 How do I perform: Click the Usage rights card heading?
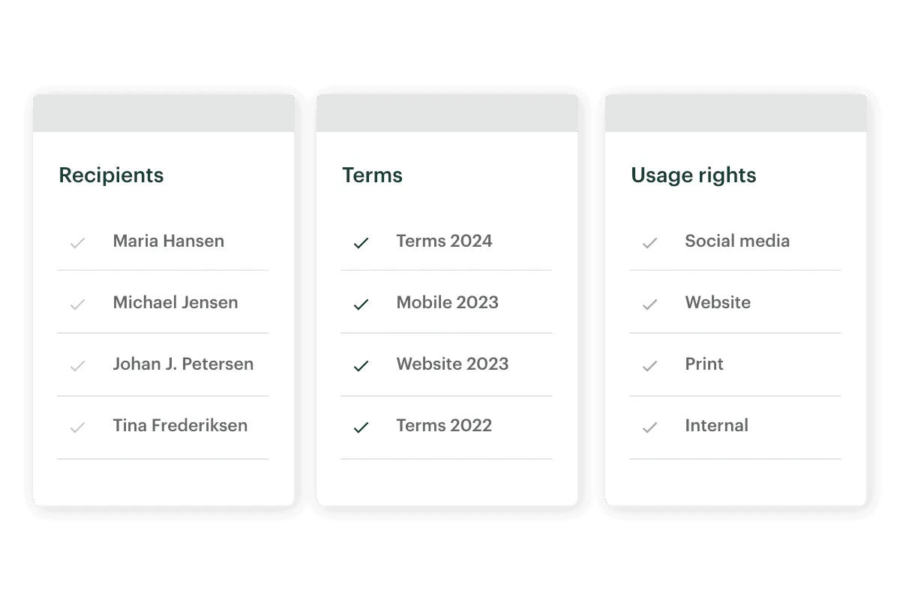click(x=693, y=175)
